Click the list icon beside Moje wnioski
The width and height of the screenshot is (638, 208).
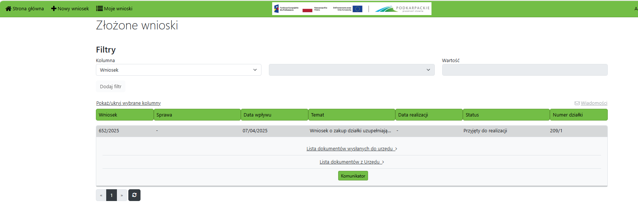pyautogui.click(x=99, y=8)
